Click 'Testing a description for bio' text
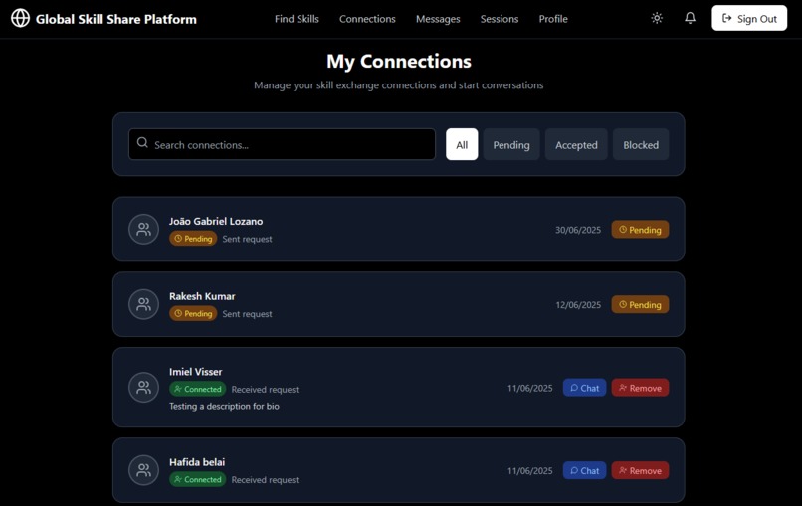 [x=224, y=406]
